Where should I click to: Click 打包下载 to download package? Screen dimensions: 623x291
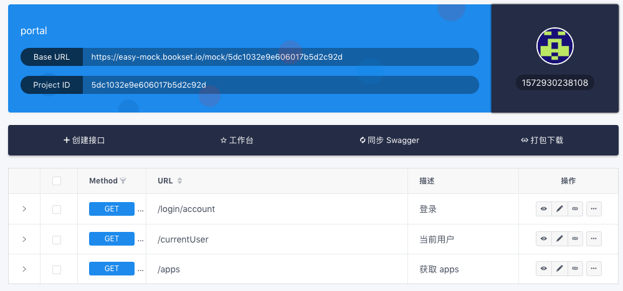click(542, 141)
